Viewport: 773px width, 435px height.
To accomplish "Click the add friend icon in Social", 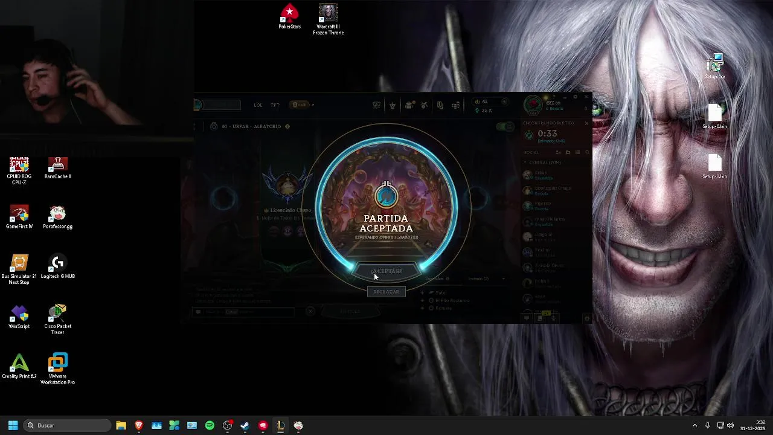I will click(559, 152).
